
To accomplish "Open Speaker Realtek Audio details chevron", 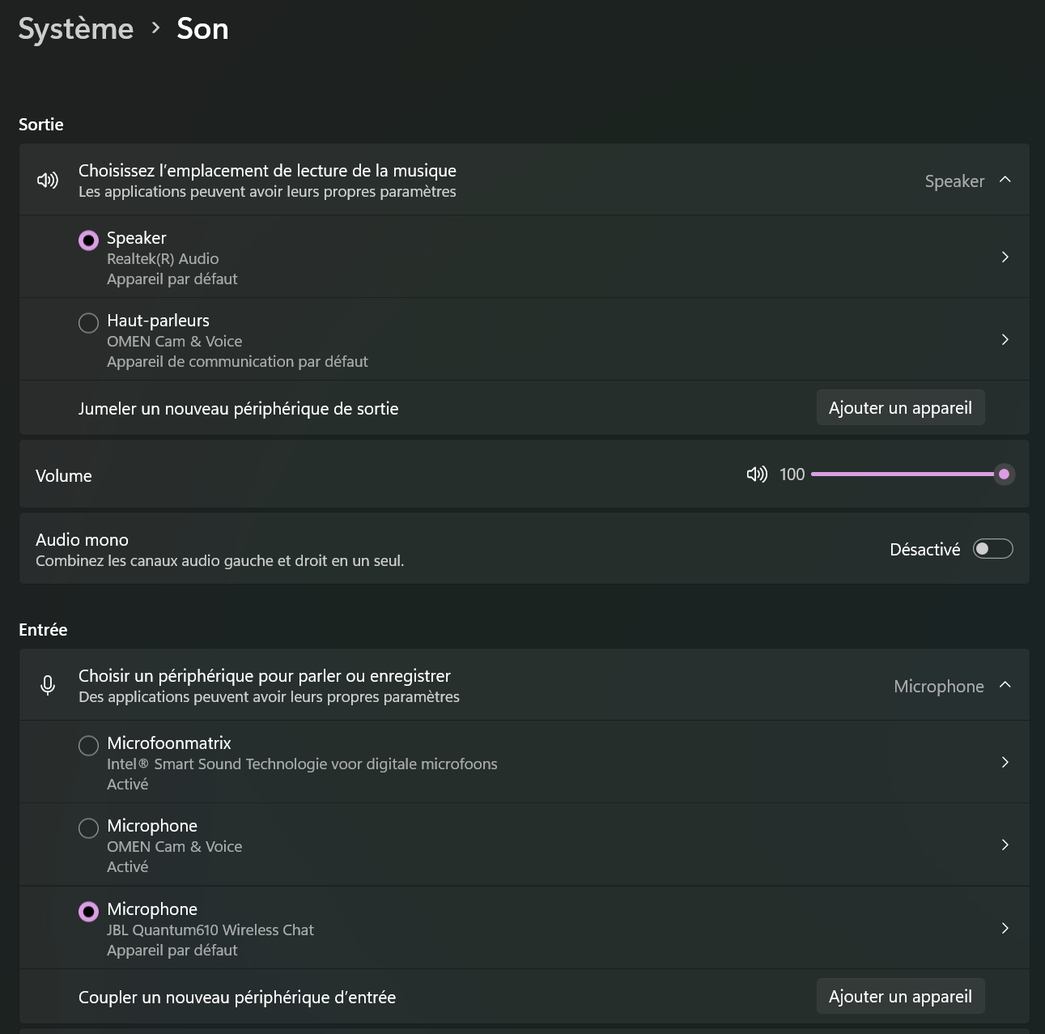I will [1005, 257].
